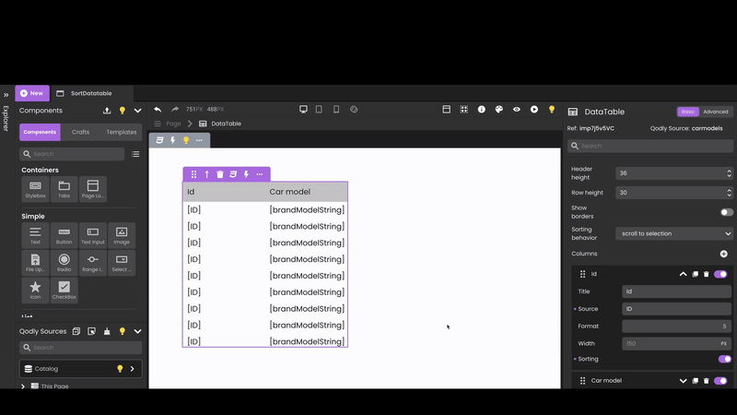Toggle the Show borders switch
This screenshot has height=415, width=737.
726,212
